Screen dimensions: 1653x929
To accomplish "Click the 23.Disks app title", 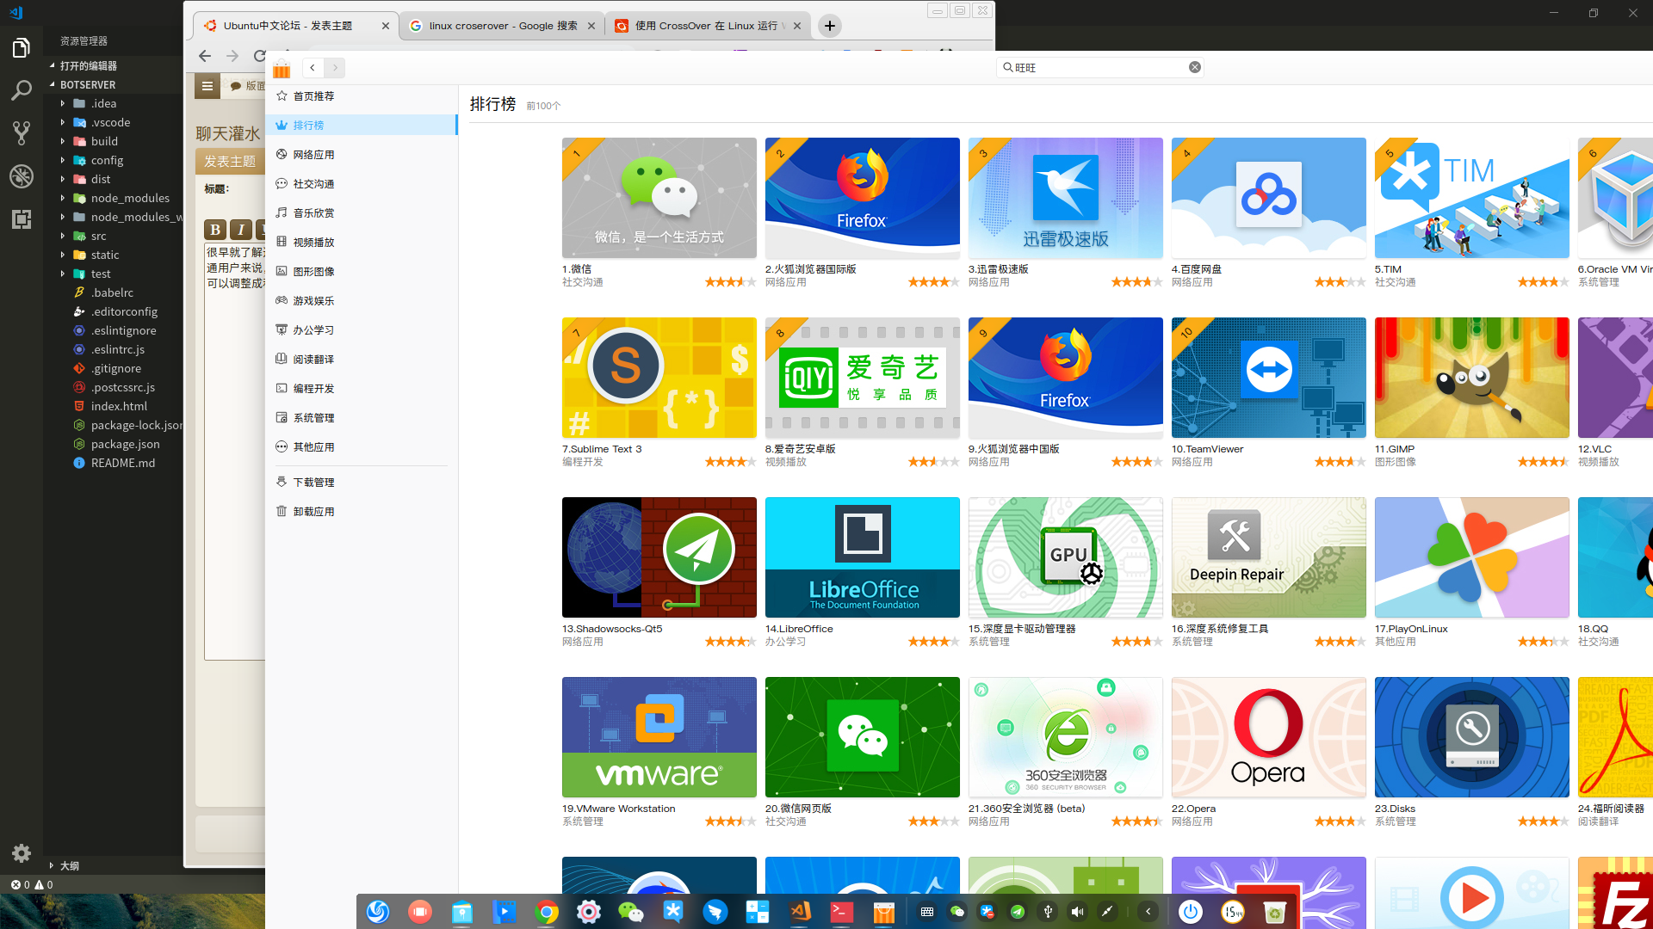I will [x=1395, y=809].
